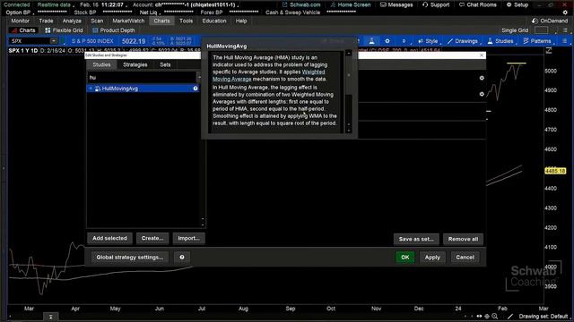Image resolution: width=574 pixels, height=322 pixels.
Task: Open the grid list menu icon
Action: coord(566,30)
